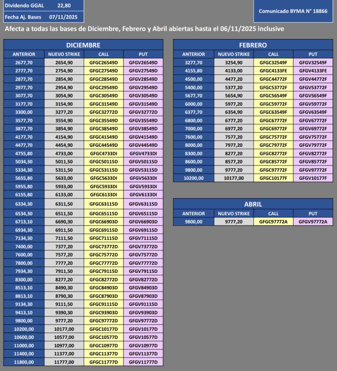Image resolution: width=337 pixels, height=371 pixels.
Task: Click the Comunicado BYMA N° 18866 box
Action: 293,11
